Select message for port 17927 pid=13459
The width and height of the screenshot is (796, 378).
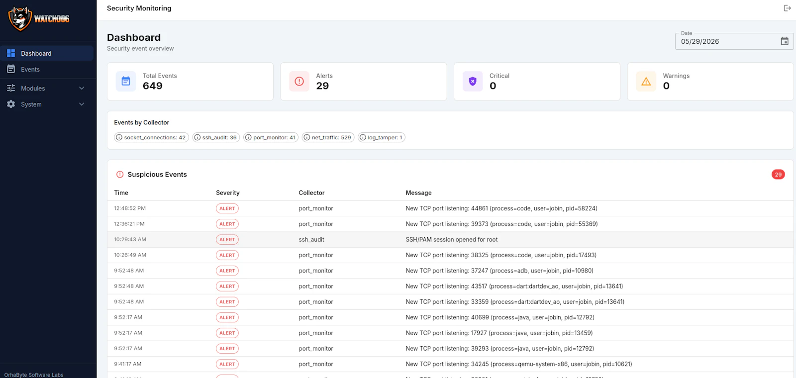pyautogui.click(x=499, y=333)
